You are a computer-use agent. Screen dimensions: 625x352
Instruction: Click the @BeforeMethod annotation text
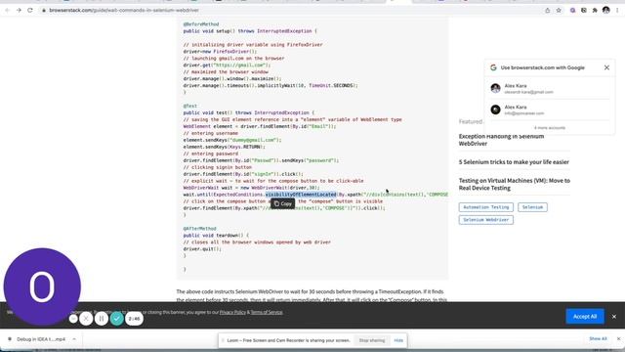point(201,24)
